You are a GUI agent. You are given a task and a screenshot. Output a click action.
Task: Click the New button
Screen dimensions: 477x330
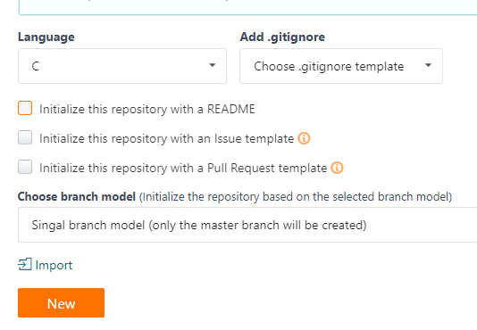(61, 303)
